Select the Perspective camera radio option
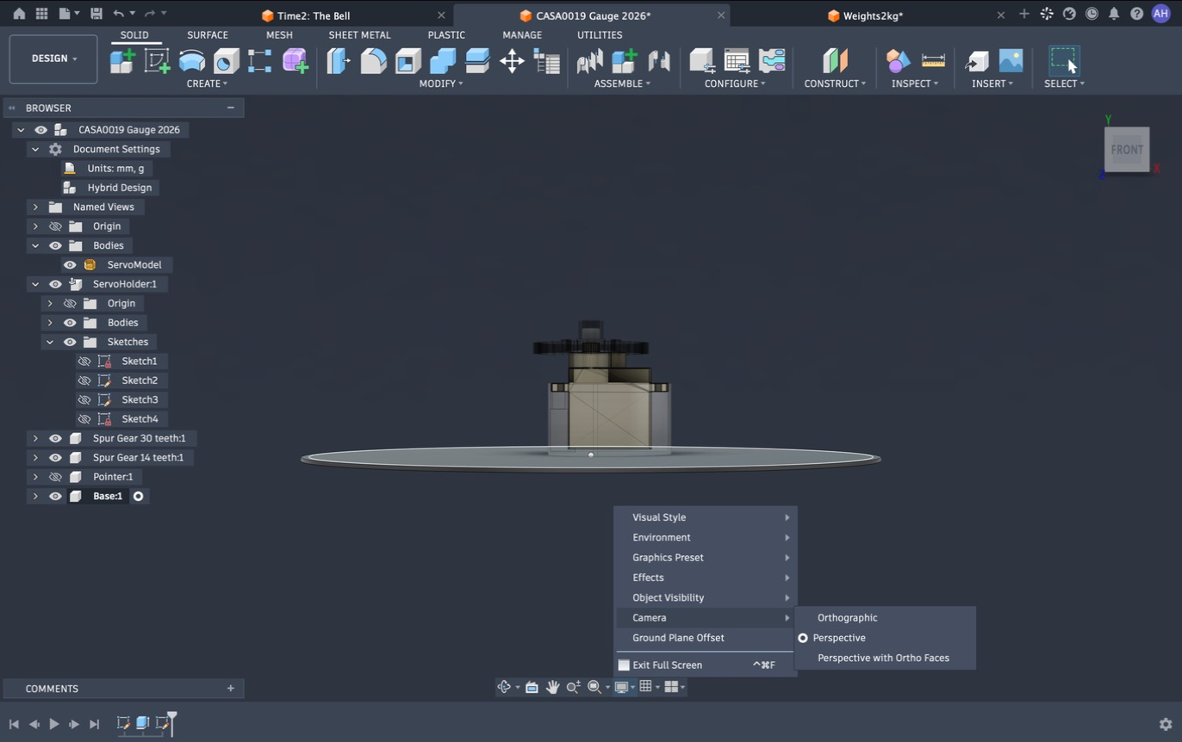Screen dimensions: 1182x742 pos(803,638)
